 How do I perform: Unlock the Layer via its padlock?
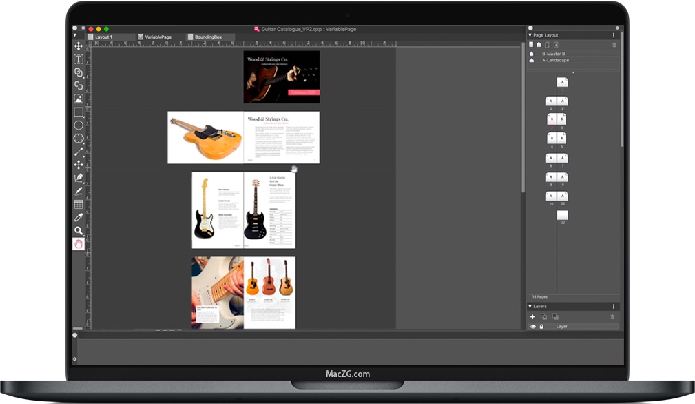[541, 326]
